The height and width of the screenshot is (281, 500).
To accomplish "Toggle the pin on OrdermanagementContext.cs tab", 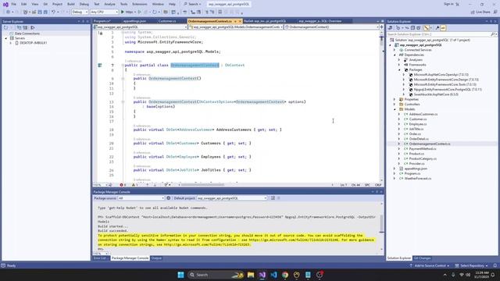I will 235,21.
